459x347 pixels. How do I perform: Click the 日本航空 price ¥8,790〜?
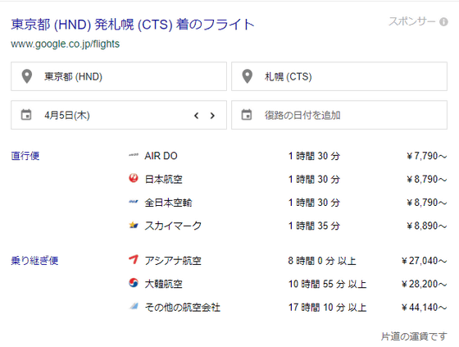(427, 179)
